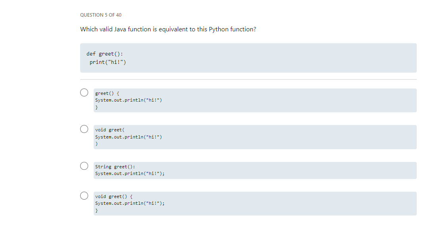Click the "greet() {" line in first answer
Viewport: 437px width, 227px height.
[x=107, y=93]
